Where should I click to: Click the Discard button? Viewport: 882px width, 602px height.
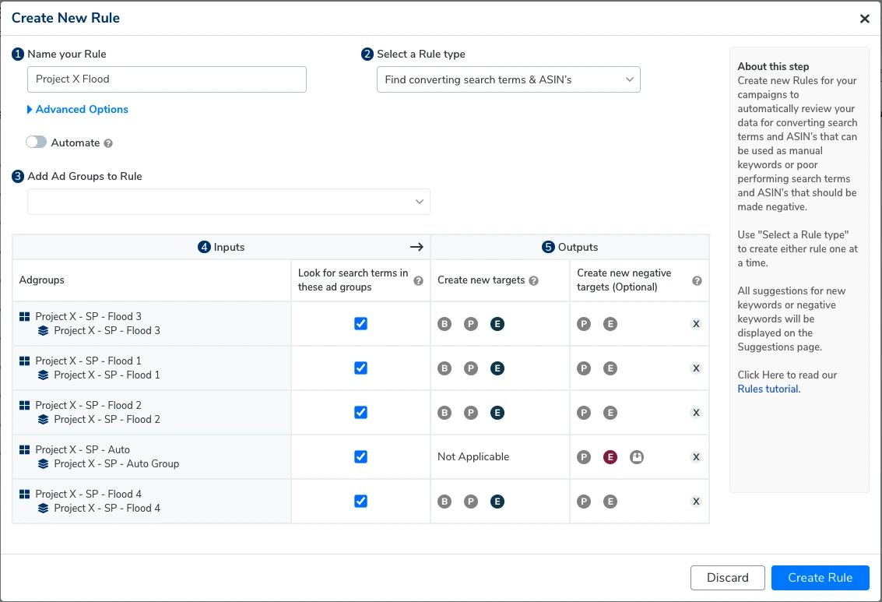(727, 578)
